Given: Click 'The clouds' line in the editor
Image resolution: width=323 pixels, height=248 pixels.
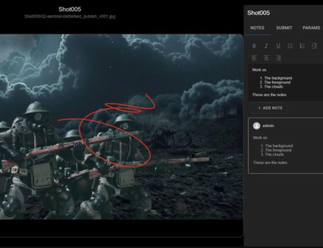Looking at the screenshot, I should [x=273, y=87].
